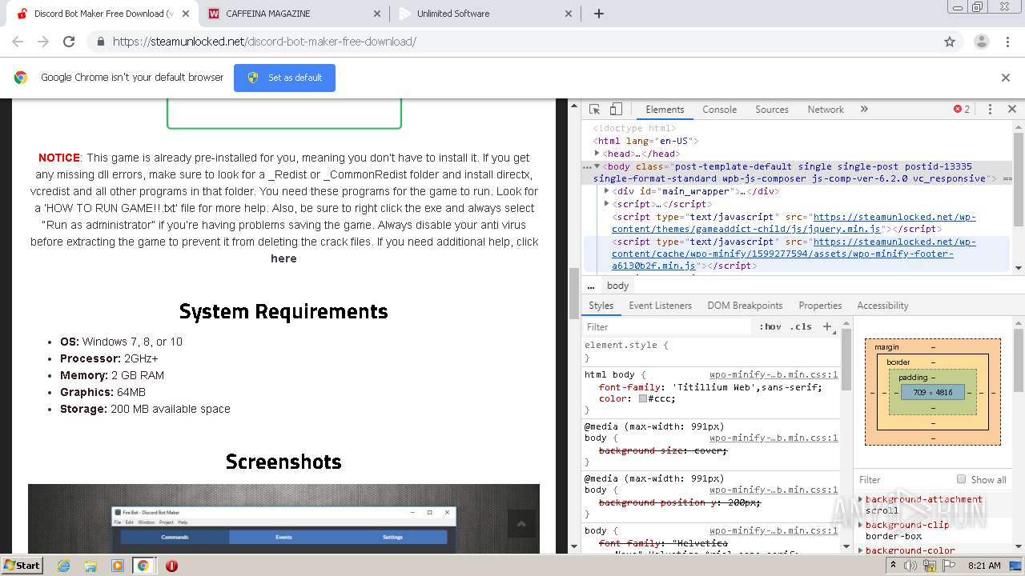Open Internet Explorer from the taskbar

pyautogui.click(x=63, y=566)
